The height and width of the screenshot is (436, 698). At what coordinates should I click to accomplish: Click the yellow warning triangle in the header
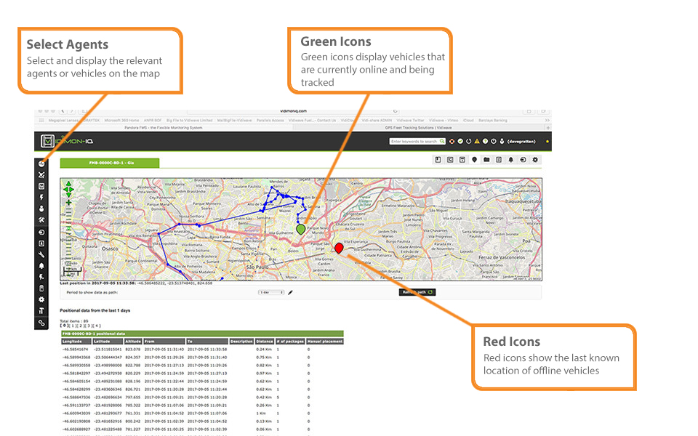point(477,141)
